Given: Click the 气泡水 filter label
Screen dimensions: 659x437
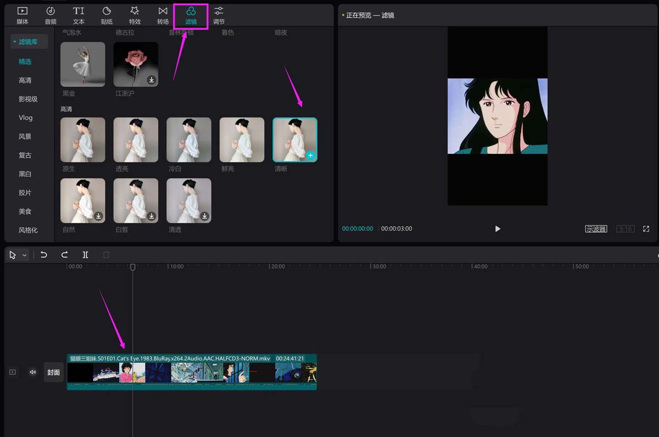Looking at the screenshot, I should 71,32.
